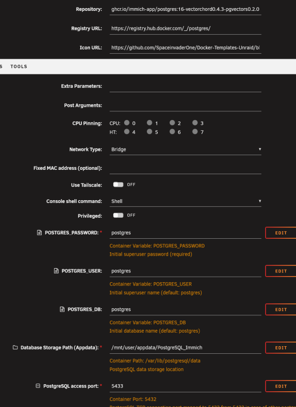Click the 'Console shell command:' label

pos(74,201)
